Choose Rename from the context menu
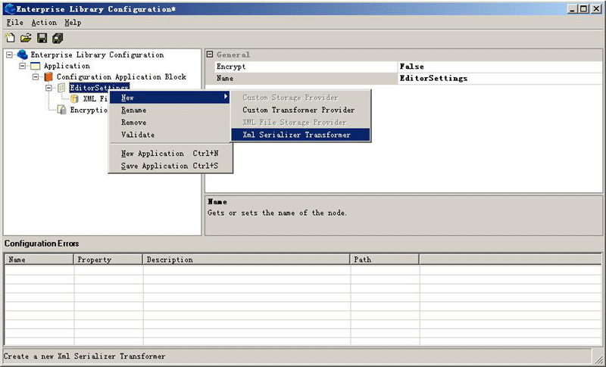 click(134, 110)
